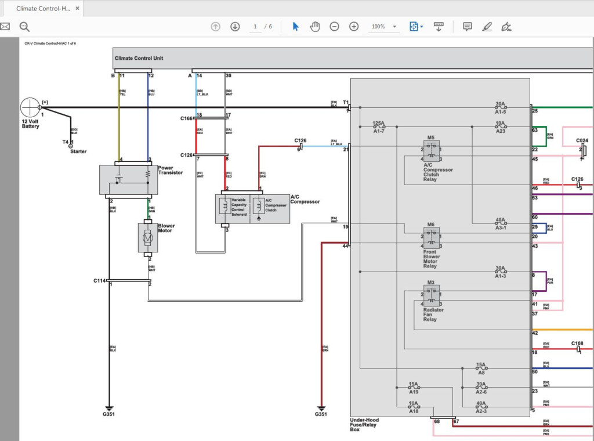Click the 15A A19 fuse label
Viewport: 594px width, 441px height.
tap(413, 388)
